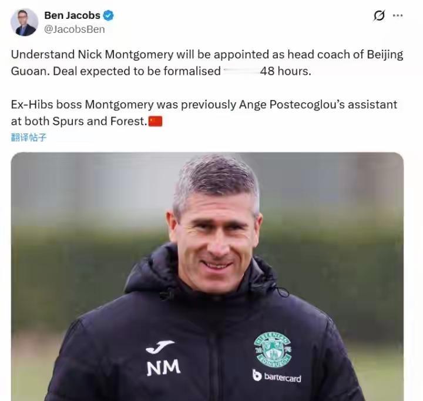Click the "48 hours." text
Image resolution: width=423 pixels, height=401 pixels.
(x=286, y=71)
